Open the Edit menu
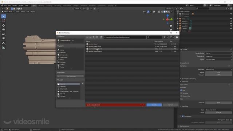Viewport: 233px width, 131px height. pos(9,5)
